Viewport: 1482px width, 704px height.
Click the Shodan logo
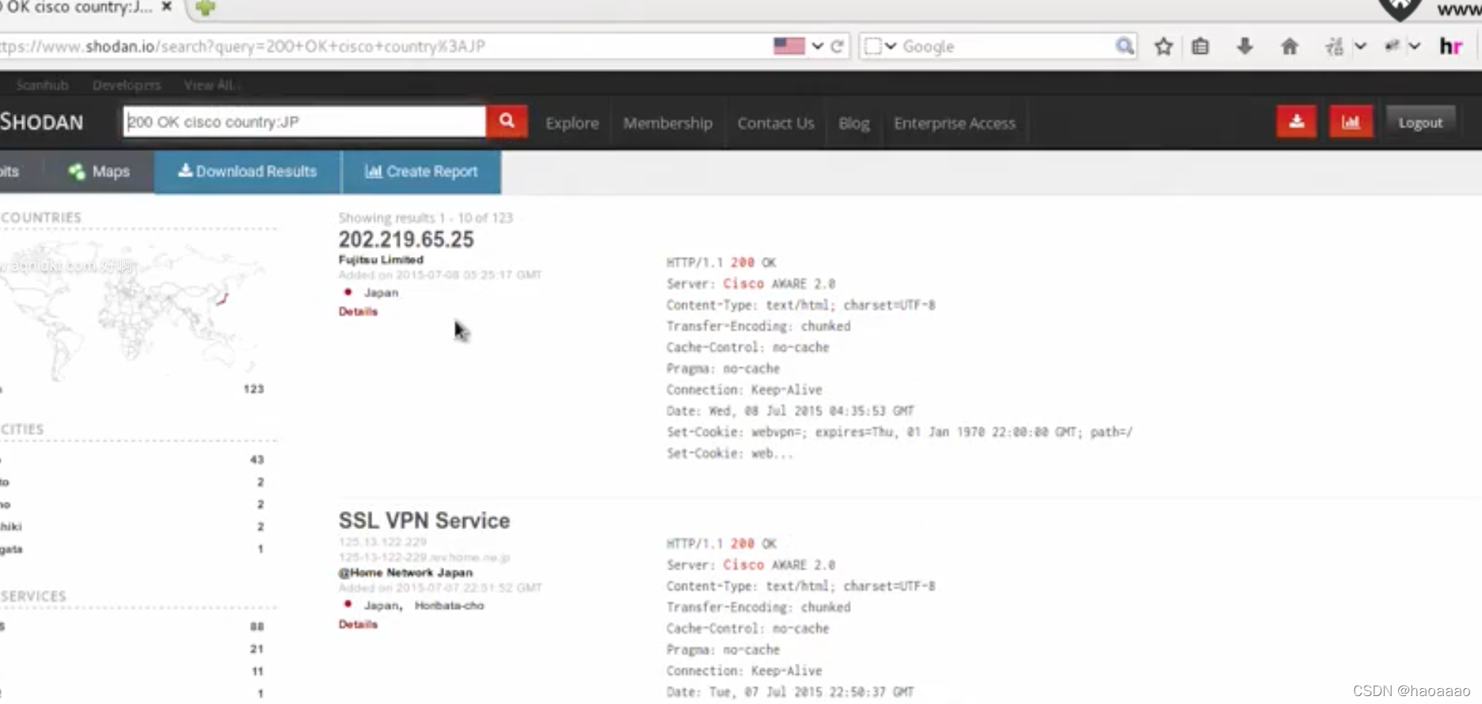41,122
